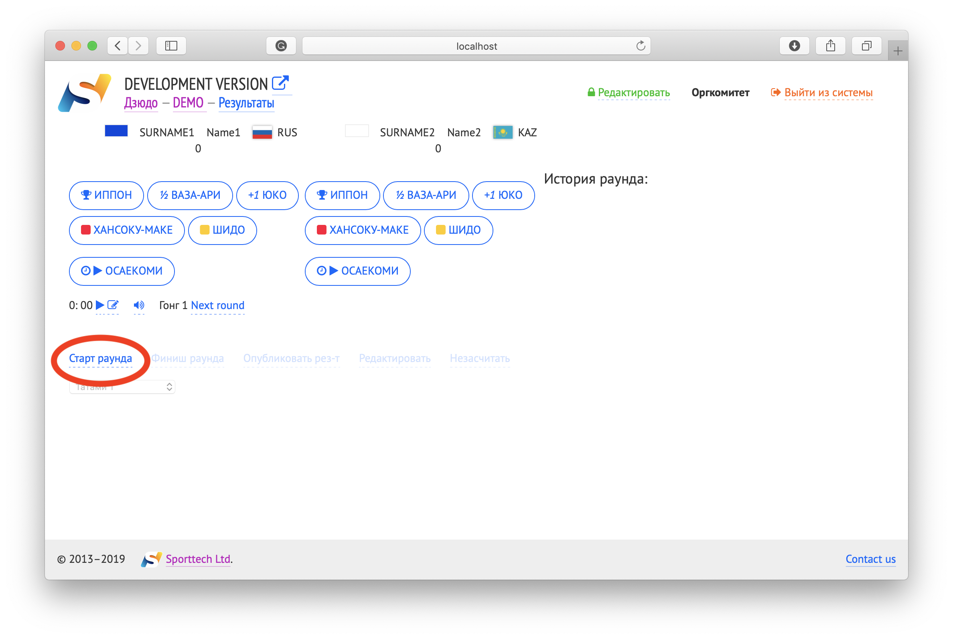Give ШИДО penalty to white competitor SURNAME2
This screenshot has width=953, height=639.
tap(458, 230)
